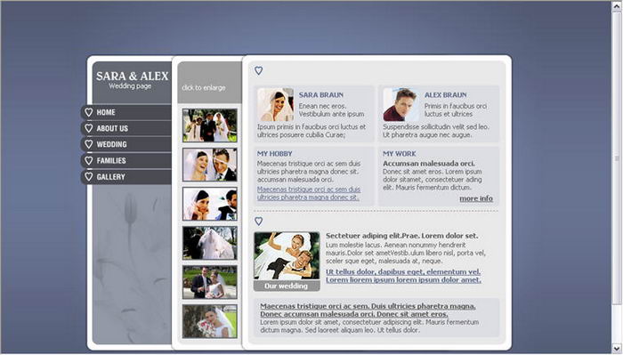This screenshot has height=355, width=623.
Task: Follow the "more info" link
Action: coord(476,198)
